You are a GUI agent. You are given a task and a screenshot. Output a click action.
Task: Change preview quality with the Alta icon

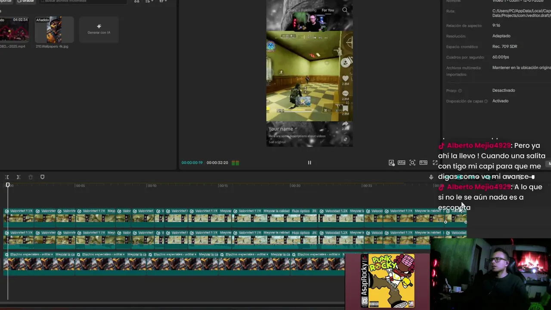click(x=402, y=163)
